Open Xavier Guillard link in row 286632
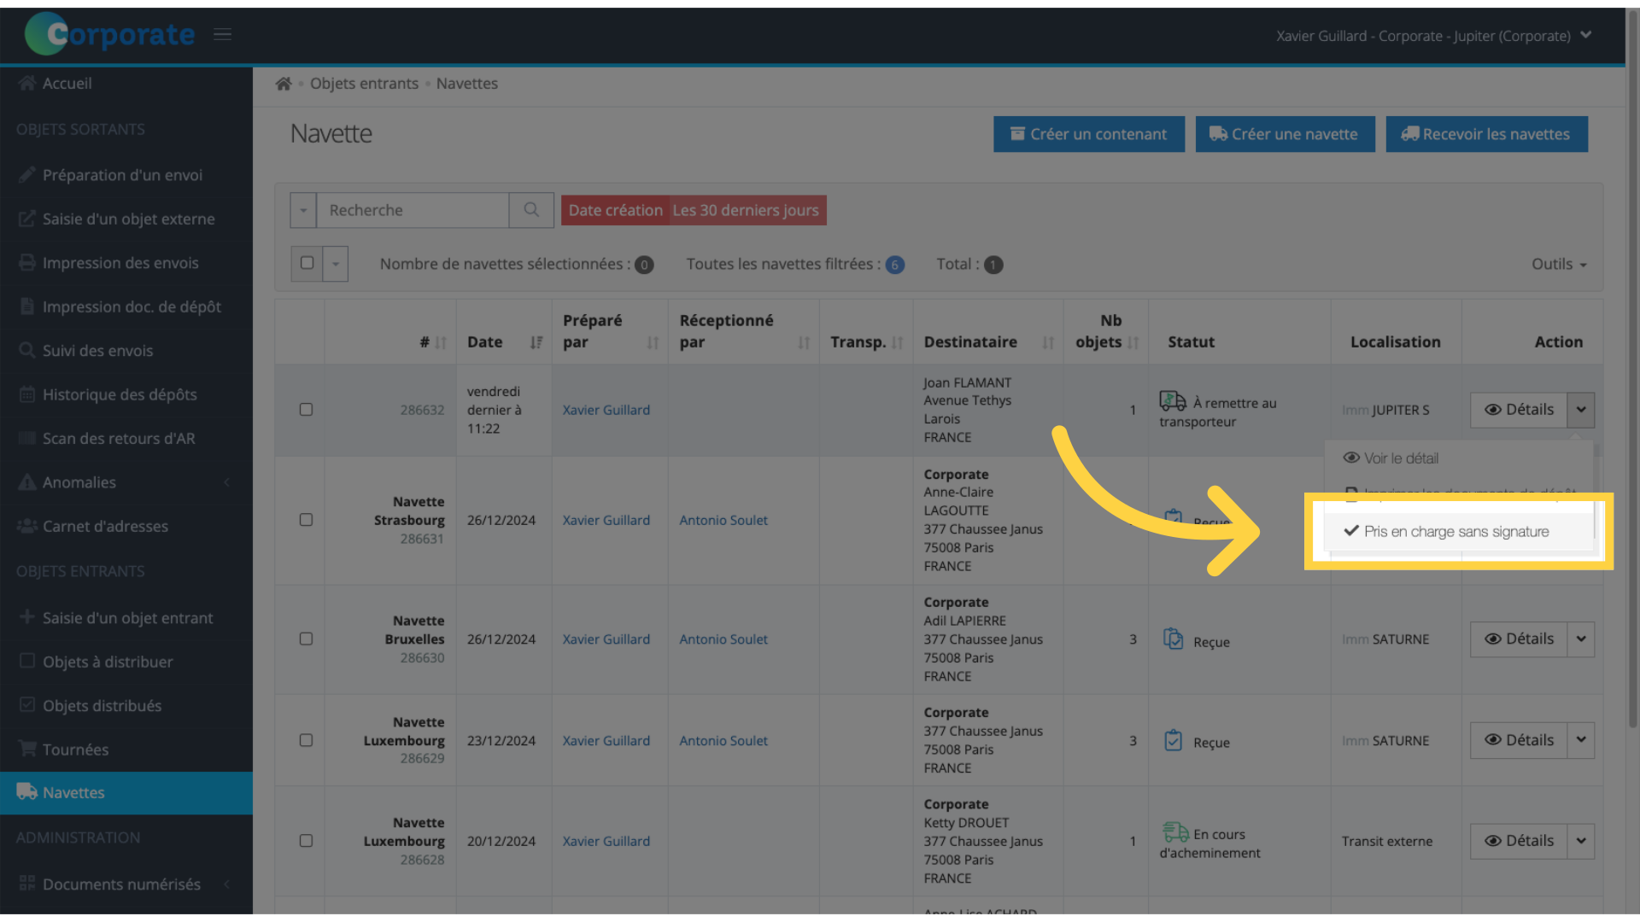Screen dimensions: 1640x922 point(606,410)
